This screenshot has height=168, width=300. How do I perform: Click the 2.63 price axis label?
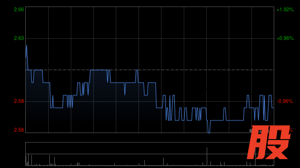[19, 38]
